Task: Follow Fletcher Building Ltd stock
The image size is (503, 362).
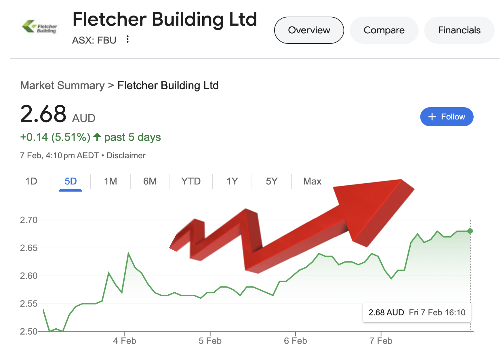Action: pos(447,117)
